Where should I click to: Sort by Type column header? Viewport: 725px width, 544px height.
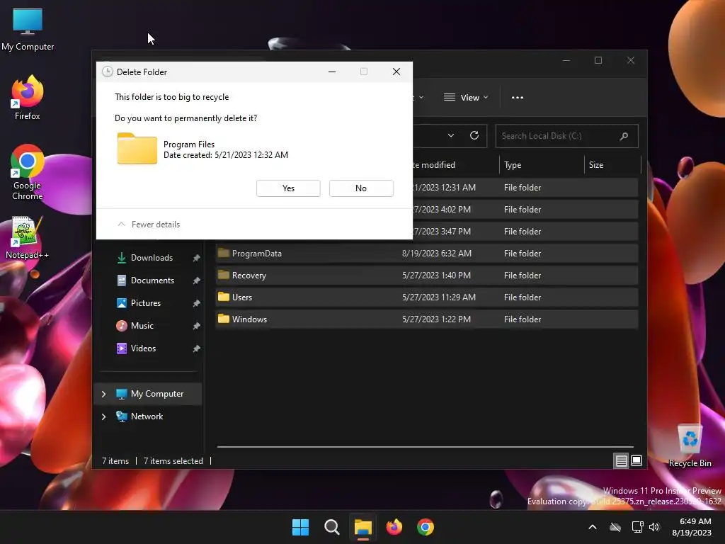(x=542, y=164)
